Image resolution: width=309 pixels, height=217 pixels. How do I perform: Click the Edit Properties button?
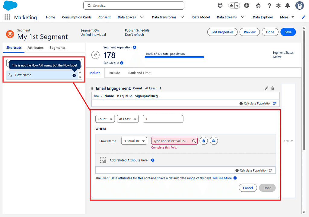222,32
